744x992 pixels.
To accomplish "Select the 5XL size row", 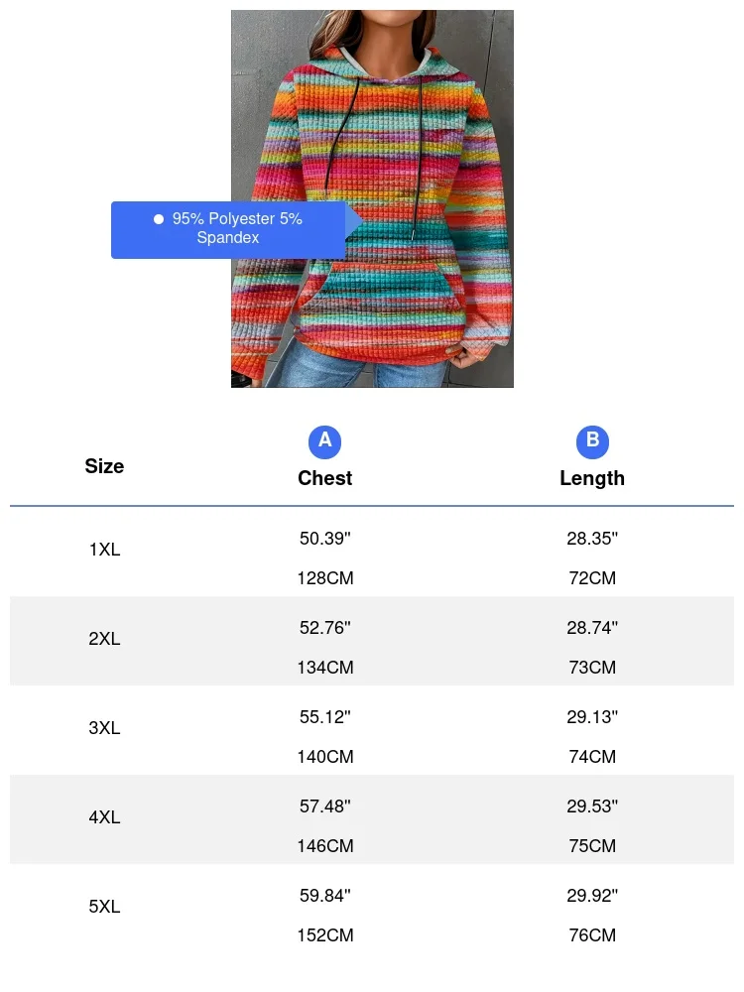I will pos(372,909).
